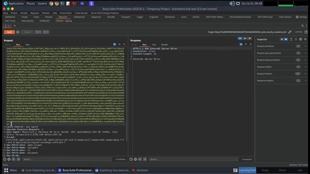
Task: Toggle newline display in Request editor
Action: (x=120, y=44)
